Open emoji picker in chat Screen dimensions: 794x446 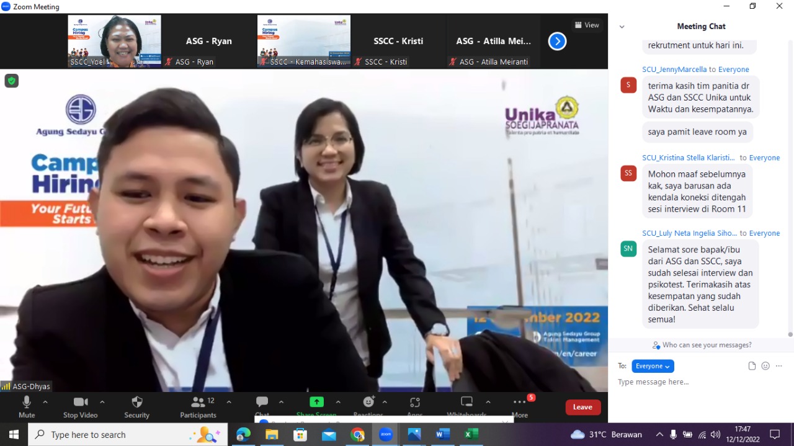coord(765,366)
